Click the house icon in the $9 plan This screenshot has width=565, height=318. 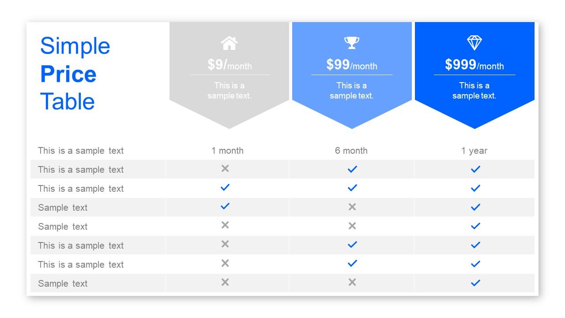coord(229,43)
